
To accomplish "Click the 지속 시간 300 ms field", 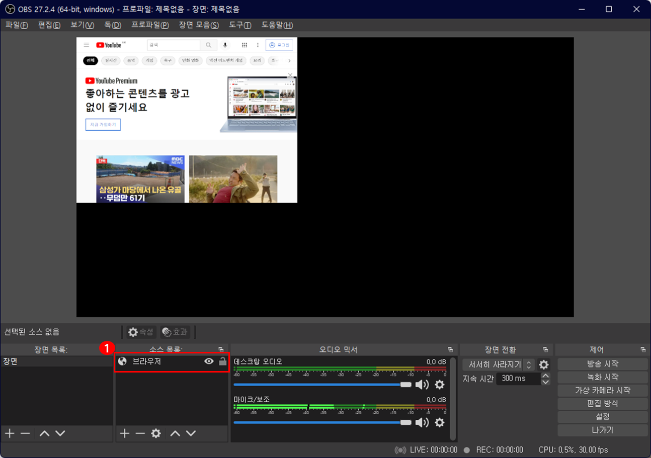I will coord(519,379).
